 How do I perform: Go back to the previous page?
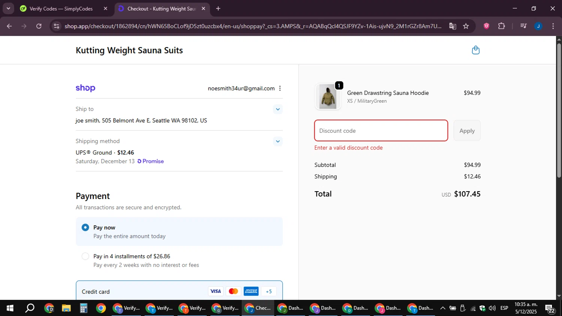[x=9, y=26]
